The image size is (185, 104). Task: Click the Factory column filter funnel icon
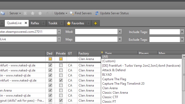coord(102,52)
